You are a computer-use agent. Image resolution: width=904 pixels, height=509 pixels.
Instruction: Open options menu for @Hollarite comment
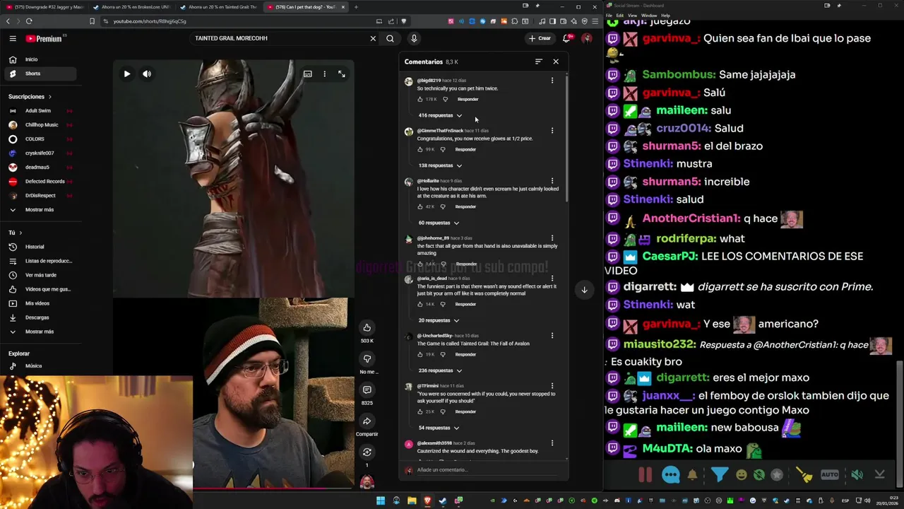tap(552, 181)
